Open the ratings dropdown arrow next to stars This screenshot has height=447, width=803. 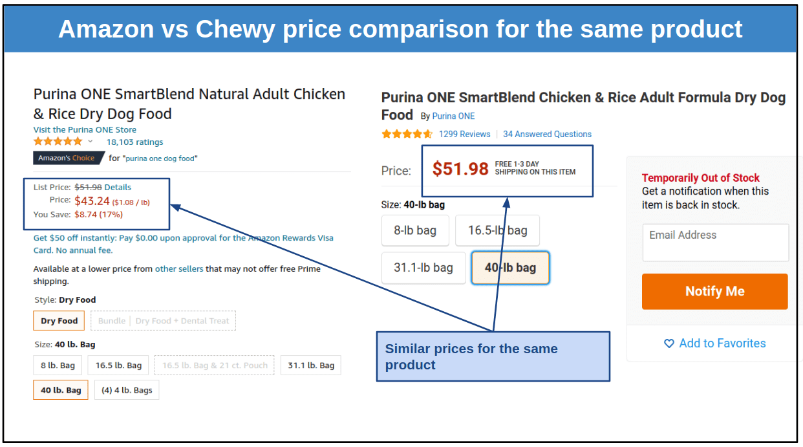tap(91, 142)
